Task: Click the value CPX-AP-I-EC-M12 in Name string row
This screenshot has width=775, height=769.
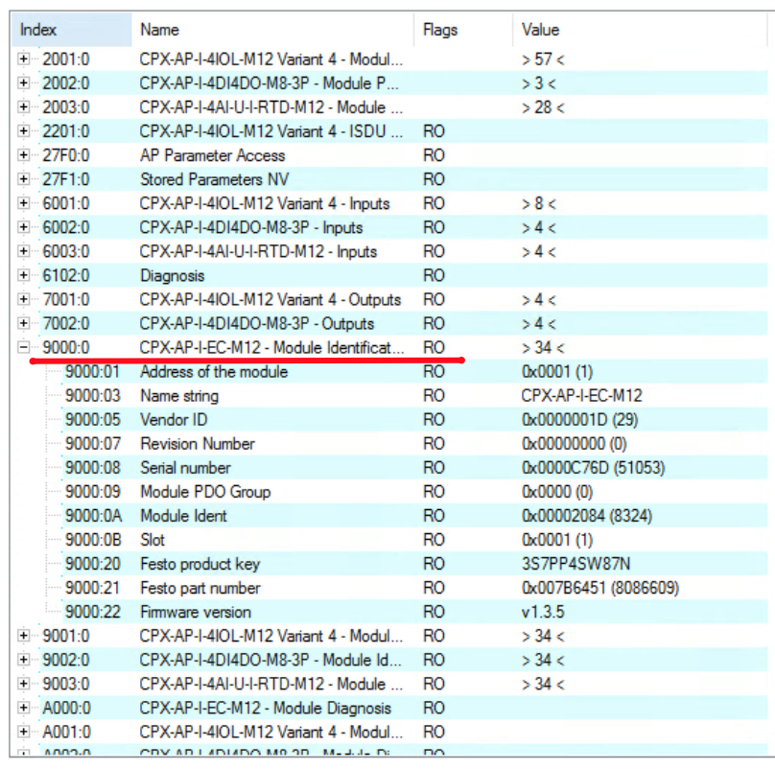Action: [582, 396]
